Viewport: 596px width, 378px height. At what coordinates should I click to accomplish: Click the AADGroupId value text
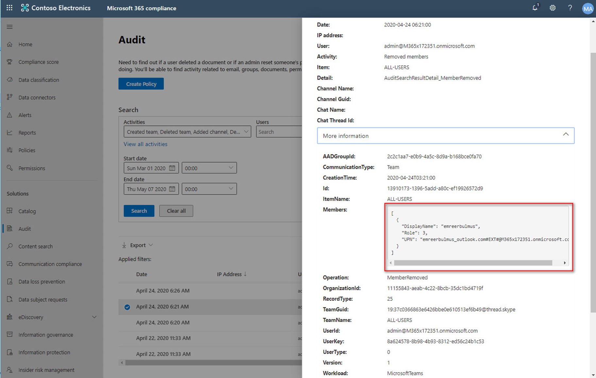(434, 156)
